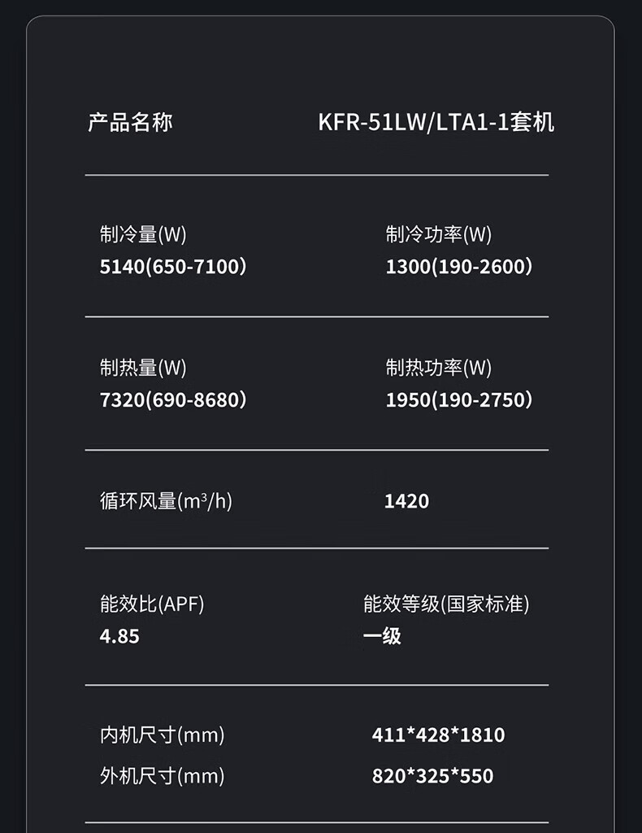The image size is (642, 833).
Task: Click the 能效比(APF) label
Action: click(152, 604)
